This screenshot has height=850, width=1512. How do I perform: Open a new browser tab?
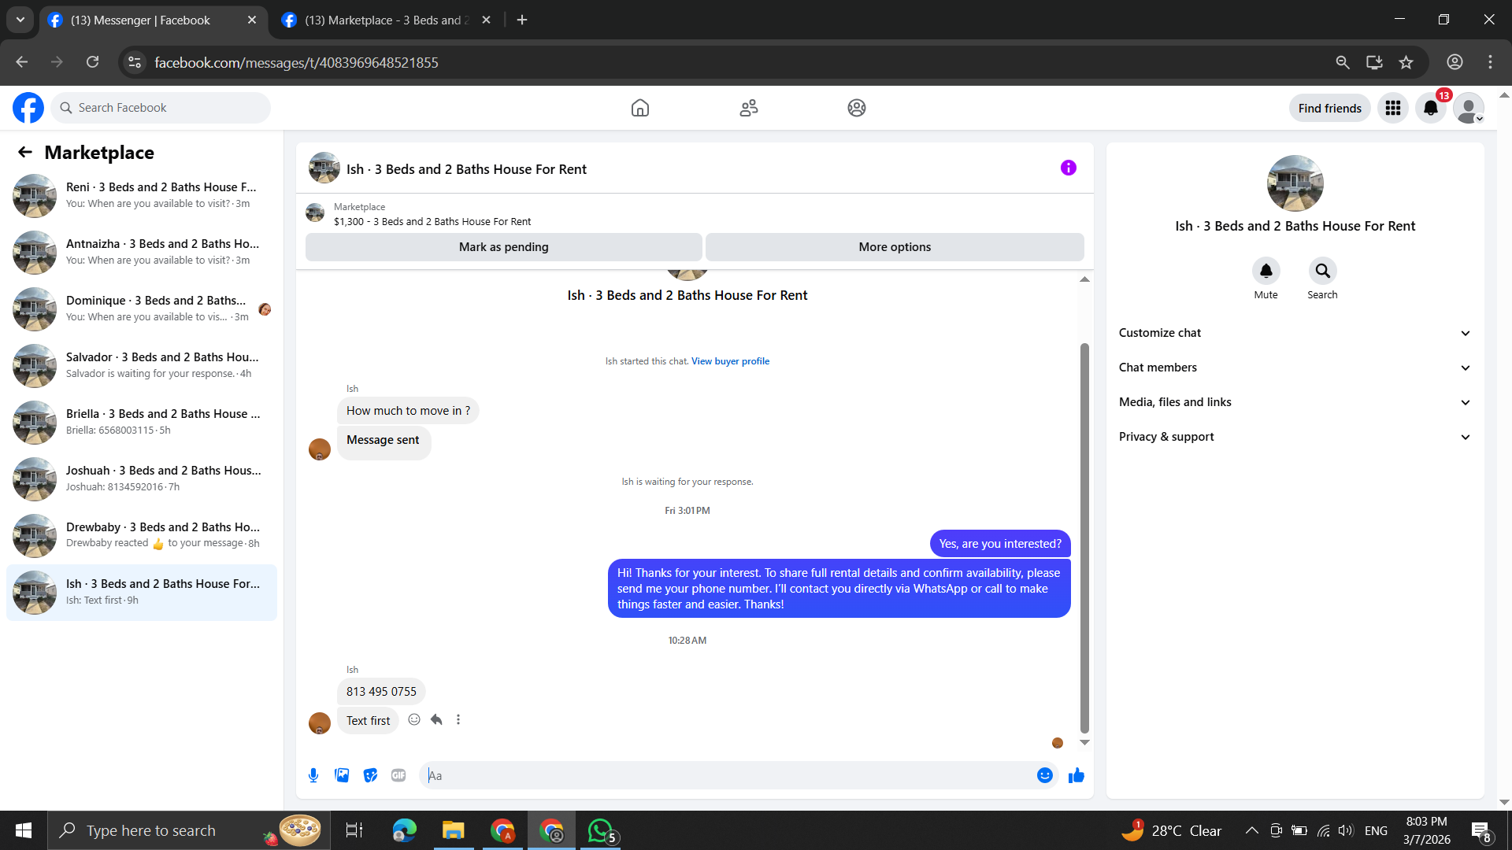(x=522, y=20)
